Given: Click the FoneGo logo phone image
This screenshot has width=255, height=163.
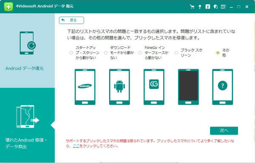Looking at the screenshot, I should pyautogui.click(x=154, y=87).
